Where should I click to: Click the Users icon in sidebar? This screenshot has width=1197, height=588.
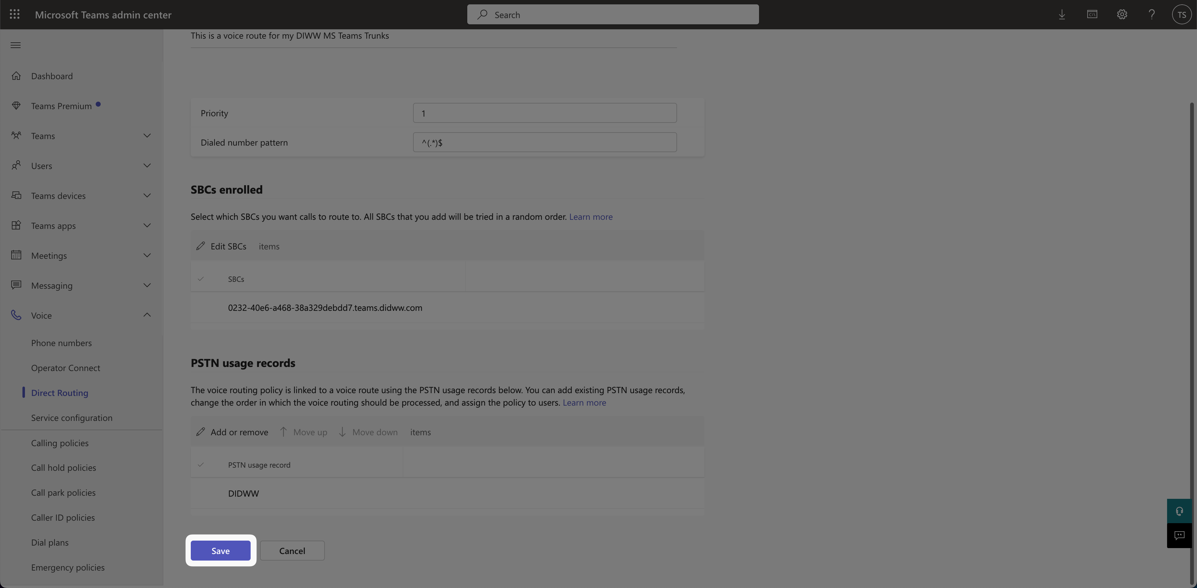(x=16, y=166)
